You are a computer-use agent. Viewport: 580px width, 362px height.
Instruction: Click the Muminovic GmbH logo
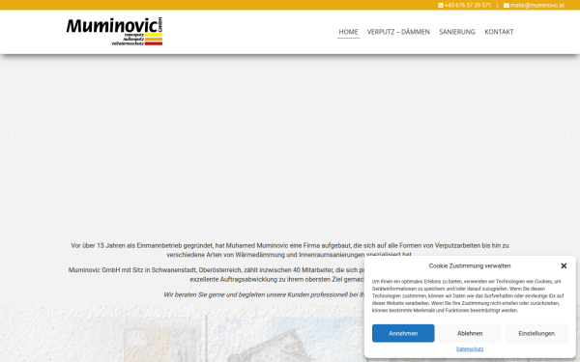point(114,32)
